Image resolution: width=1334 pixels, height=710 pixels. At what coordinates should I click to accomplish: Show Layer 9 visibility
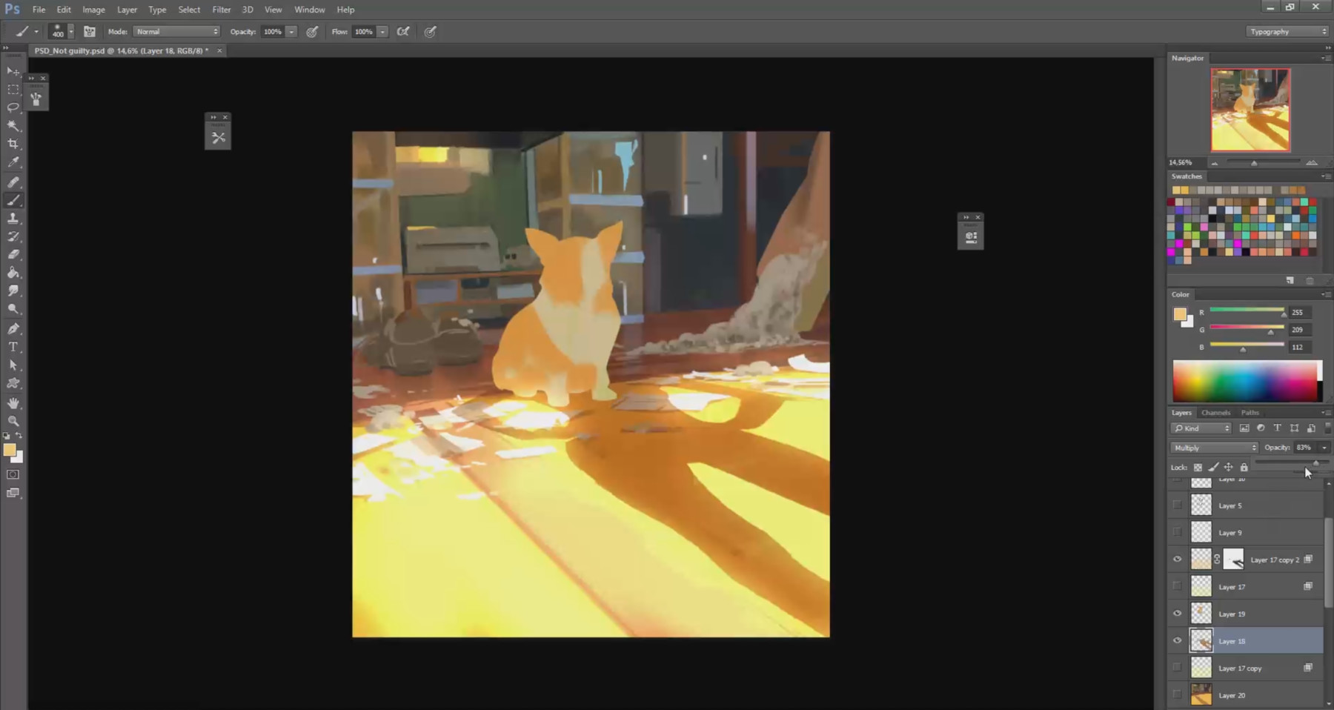pos(1177,532)
